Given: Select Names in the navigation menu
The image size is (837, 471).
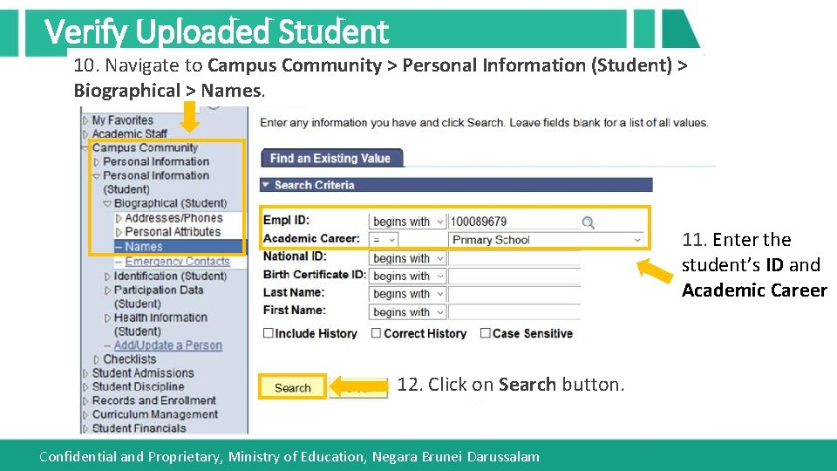Looking at the screenshot, I should 144,247.
